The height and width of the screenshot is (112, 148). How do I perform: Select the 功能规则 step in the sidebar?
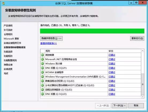click(x=8, y=56)
